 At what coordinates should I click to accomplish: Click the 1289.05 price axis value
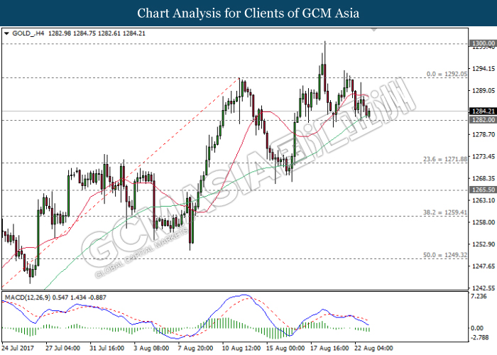[484, 91]
